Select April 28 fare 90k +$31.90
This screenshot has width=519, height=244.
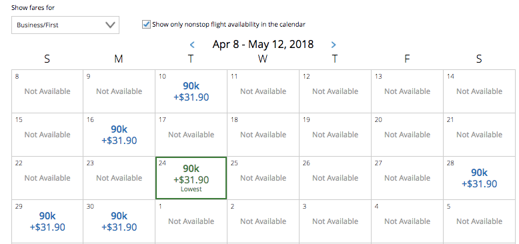coord(479,178)
